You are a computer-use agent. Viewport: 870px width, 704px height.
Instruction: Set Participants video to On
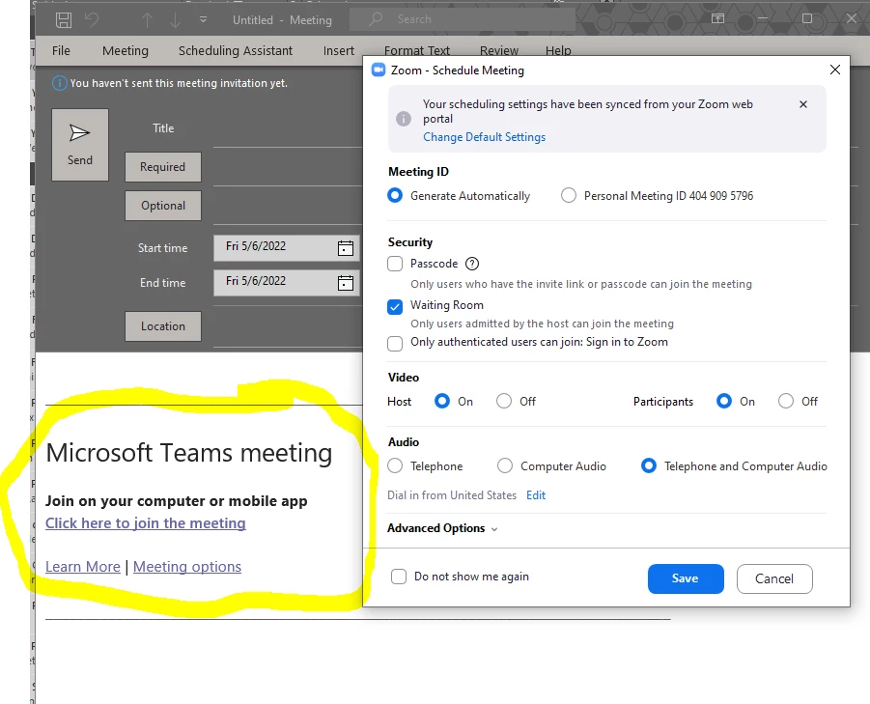[x=723, y=401]
